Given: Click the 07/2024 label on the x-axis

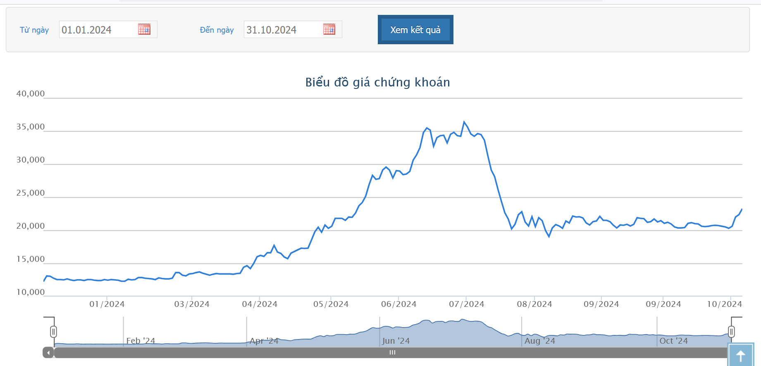Looking at the screenshot, I should click(x=466, y=304).
